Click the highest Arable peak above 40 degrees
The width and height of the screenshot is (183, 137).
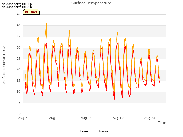point(46,23)
